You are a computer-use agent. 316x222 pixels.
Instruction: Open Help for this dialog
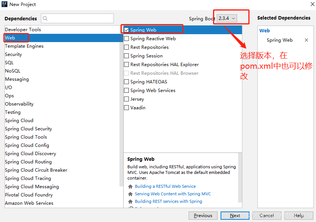click(299, 216)
